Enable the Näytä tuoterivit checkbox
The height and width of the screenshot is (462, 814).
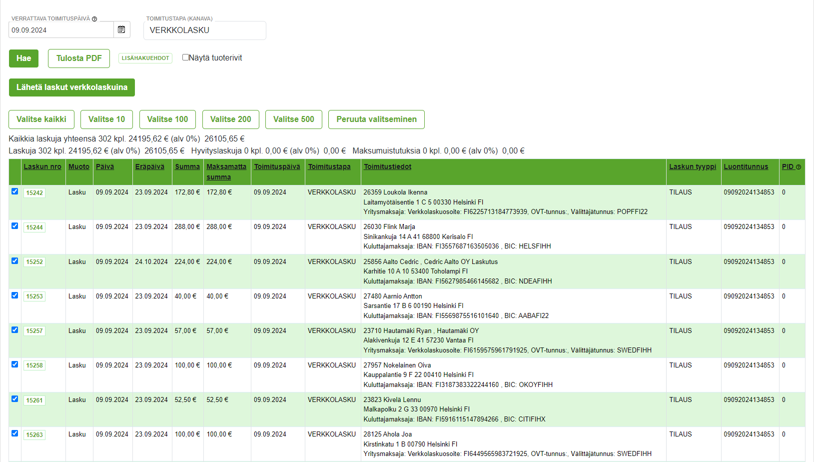click(185, 57)
